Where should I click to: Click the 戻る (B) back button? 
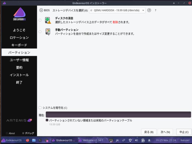(149, 132)
